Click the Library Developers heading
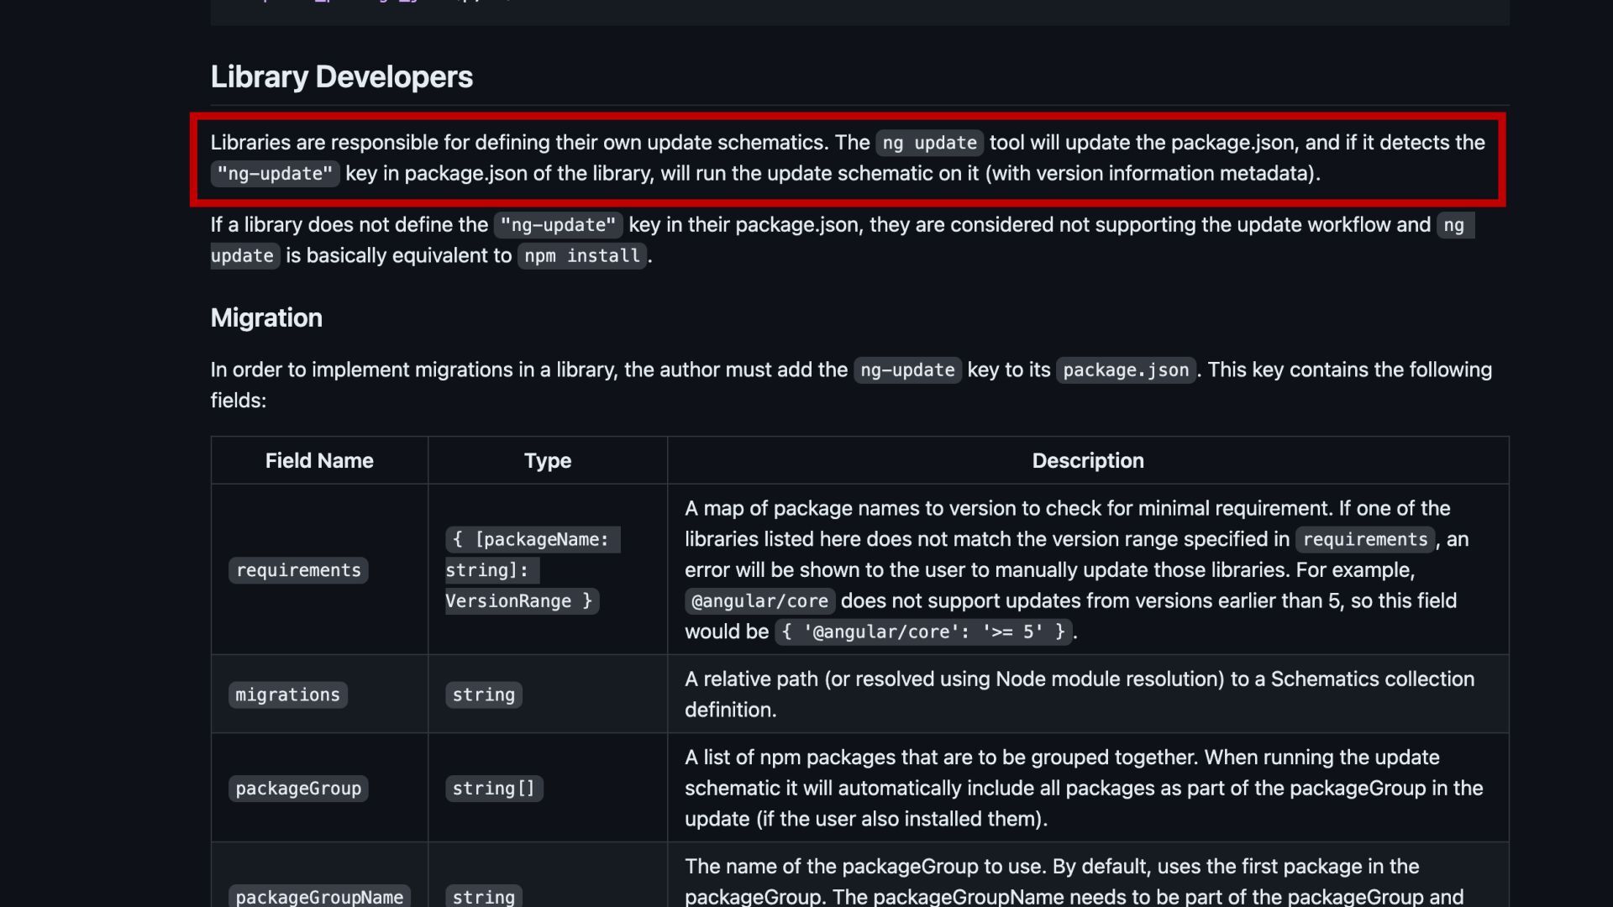 tap(341, 77)
